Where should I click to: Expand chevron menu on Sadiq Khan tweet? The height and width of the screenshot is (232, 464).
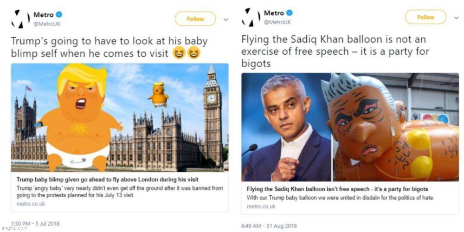pos(456,17)
